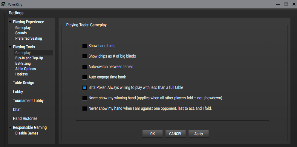This screenshot has height=147, width=297.
Task: Enable Never show my winning hand
Action: [85, 98]
